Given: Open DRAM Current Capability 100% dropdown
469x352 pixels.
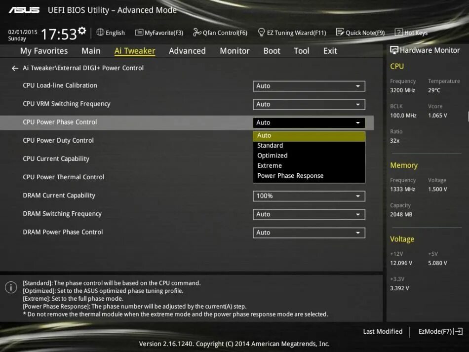Looking at the screenshot, I should 309,196.
